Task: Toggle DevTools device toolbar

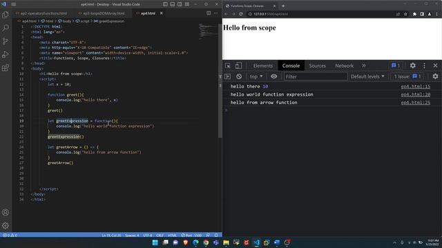Action: (x=238, y=65)
